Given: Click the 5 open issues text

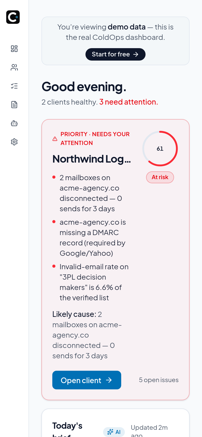Looking at the screenshot, I should point(159,380).
